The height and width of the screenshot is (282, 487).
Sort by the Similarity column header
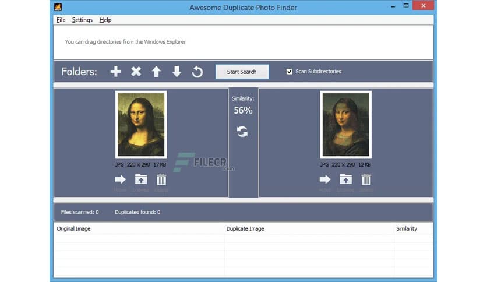414,228
